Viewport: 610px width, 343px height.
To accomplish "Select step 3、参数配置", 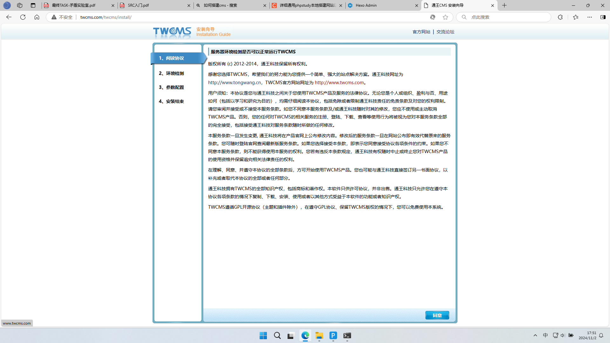I will [171, 87].
